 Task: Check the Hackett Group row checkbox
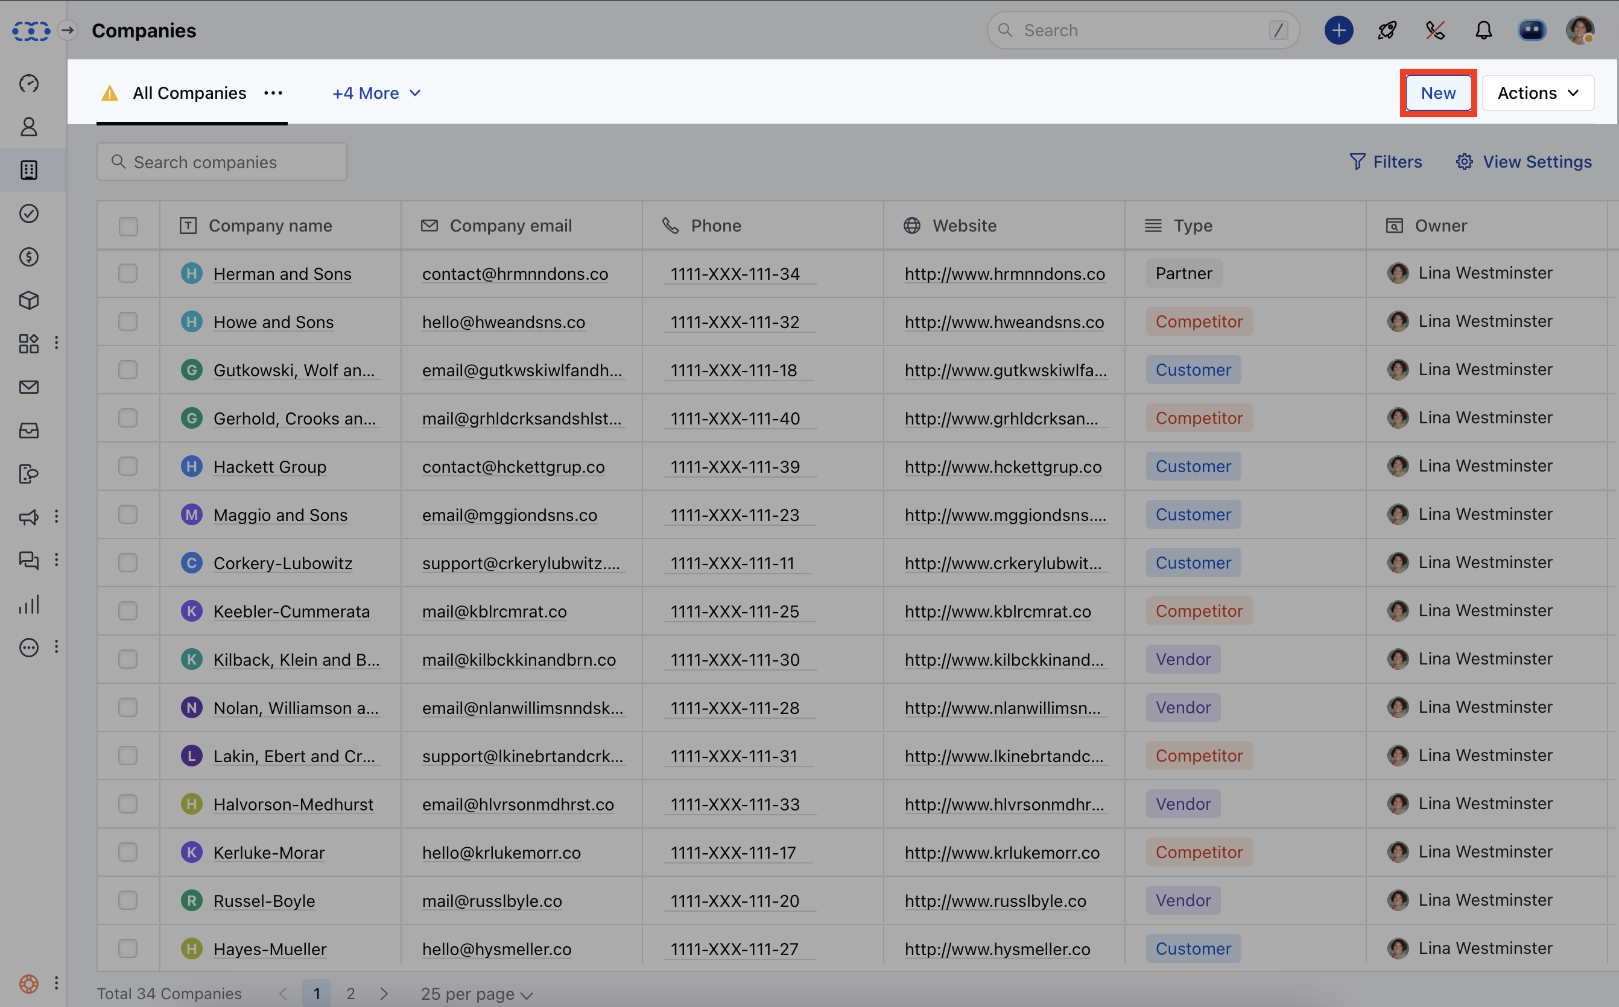click(128, 466)
